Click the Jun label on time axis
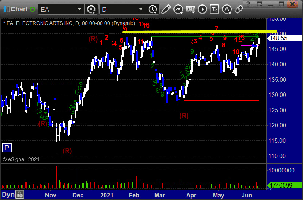 [247, 195]
